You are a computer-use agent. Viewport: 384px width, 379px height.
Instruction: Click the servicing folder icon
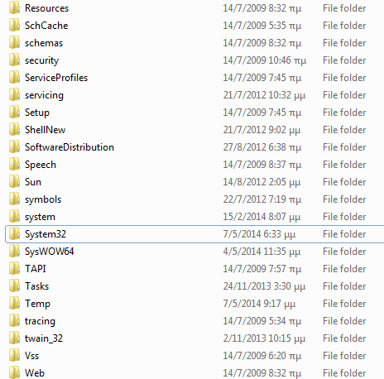(14, 95)
